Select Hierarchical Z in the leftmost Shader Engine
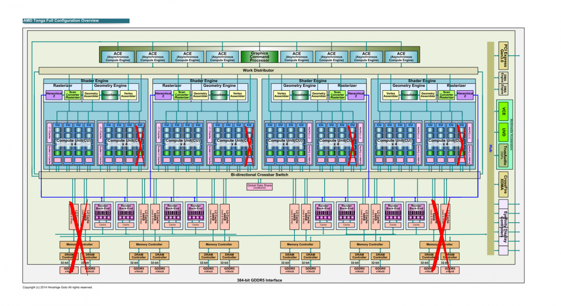 point(54,95)
